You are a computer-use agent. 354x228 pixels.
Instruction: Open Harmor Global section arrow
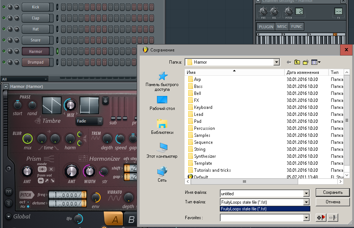(x=8, y=217)
